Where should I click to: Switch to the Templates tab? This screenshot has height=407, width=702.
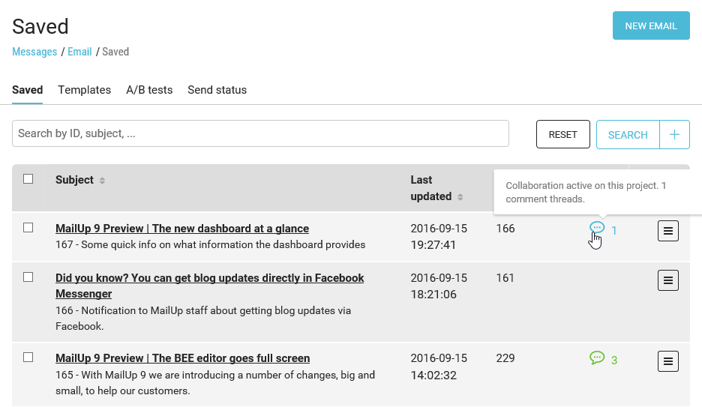[x=85, y=90]
